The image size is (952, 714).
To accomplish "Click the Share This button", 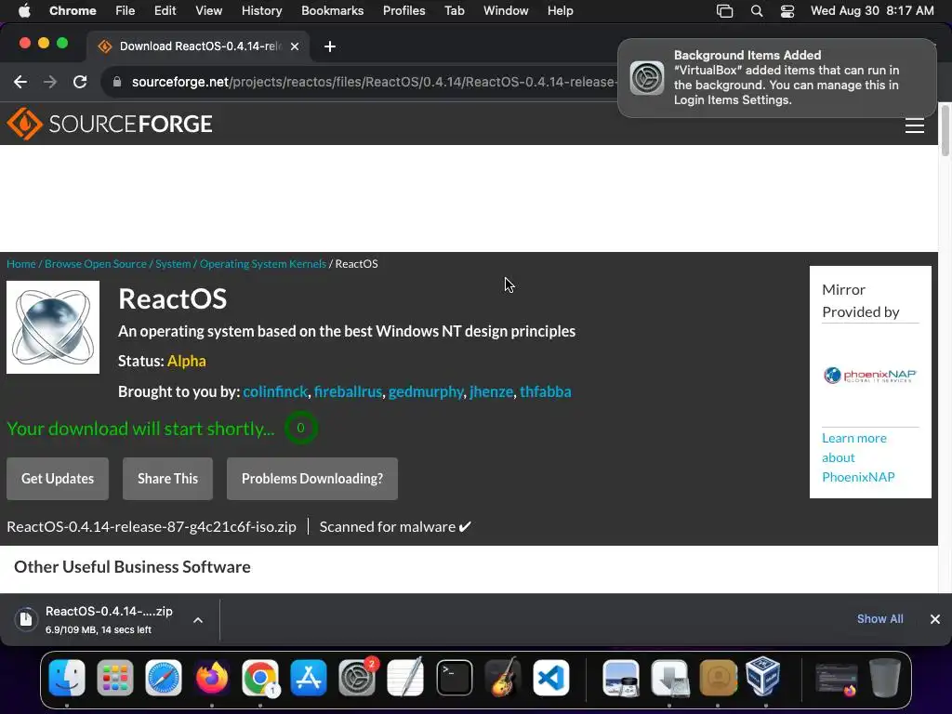I will coord(167,479).
